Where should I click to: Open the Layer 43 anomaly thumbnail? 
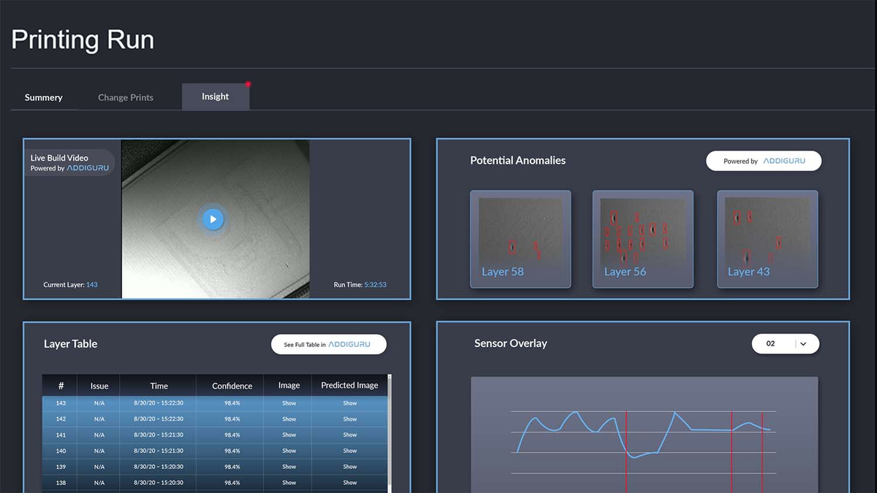tap(767, 239)
